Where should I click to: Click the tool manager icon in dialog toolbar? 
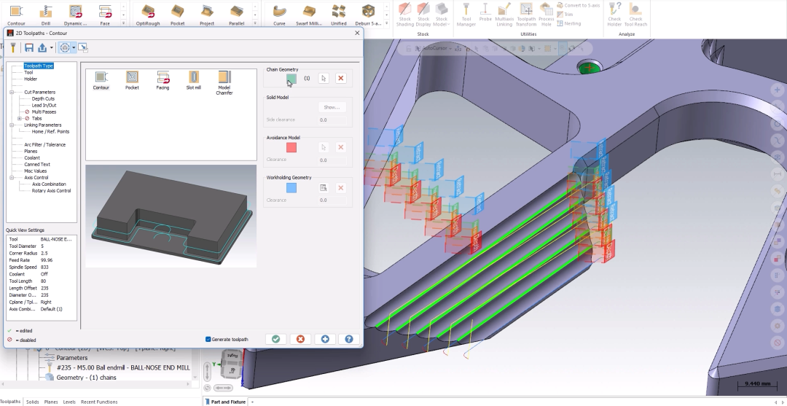pyautogui.click(x=13, y=47)
